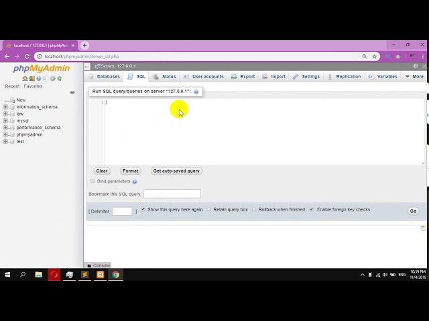This screenshot has height=321, width=429.
Task: Expand mysql database tree node
Action: click(5, 120)
